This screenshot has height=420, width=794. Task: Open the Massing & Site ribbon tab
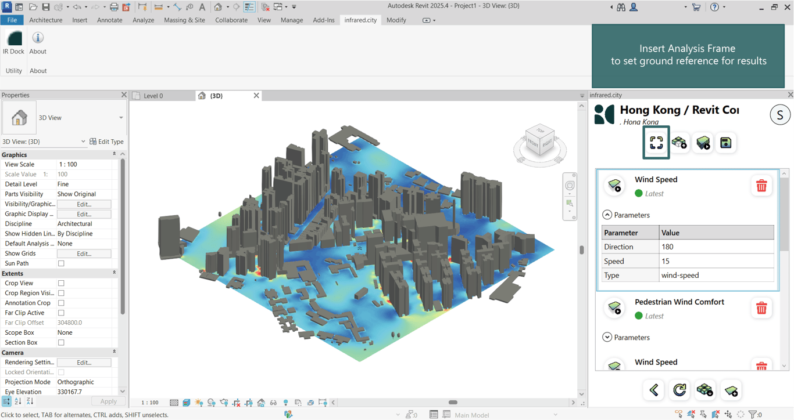tap(184, 20)
